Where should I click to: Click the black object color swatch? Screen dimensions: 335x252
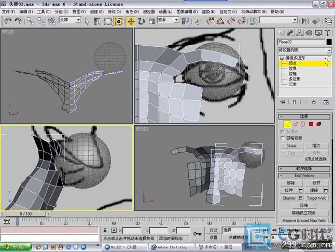(x=329, y=42)
